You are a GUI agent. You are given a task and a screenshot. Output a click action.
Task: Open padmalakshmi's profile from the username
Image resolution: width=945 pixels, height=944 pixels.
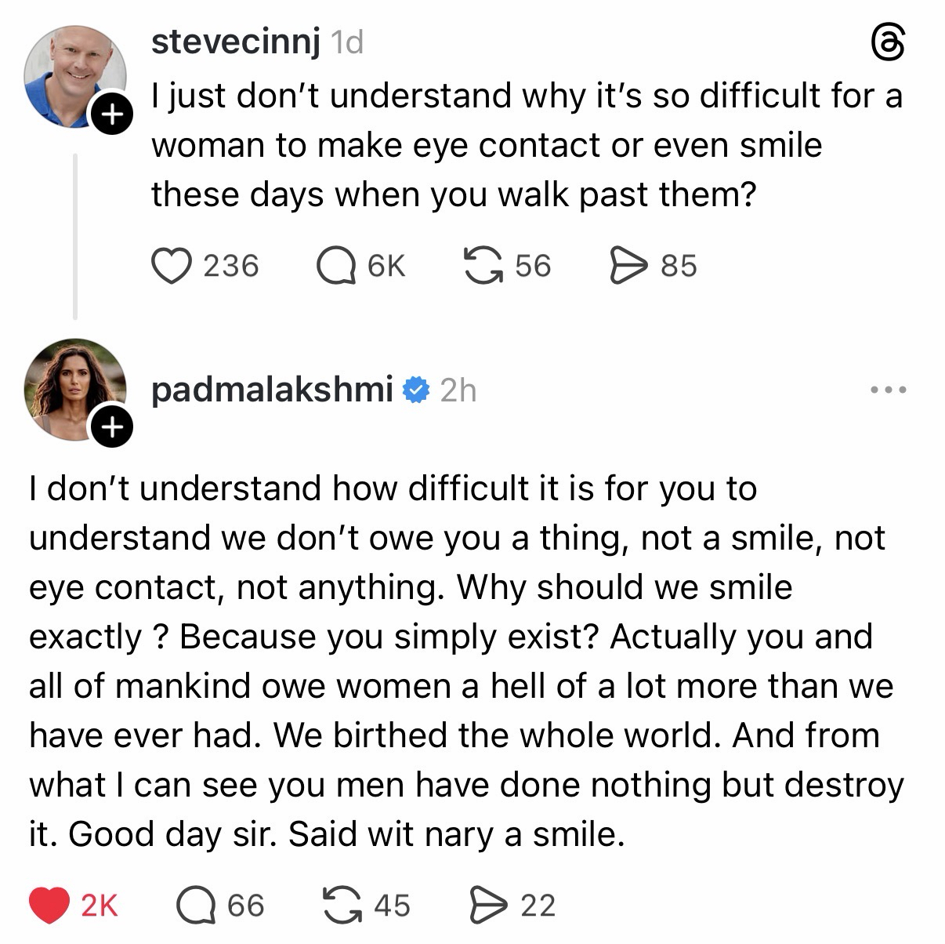tap(272, 390)
